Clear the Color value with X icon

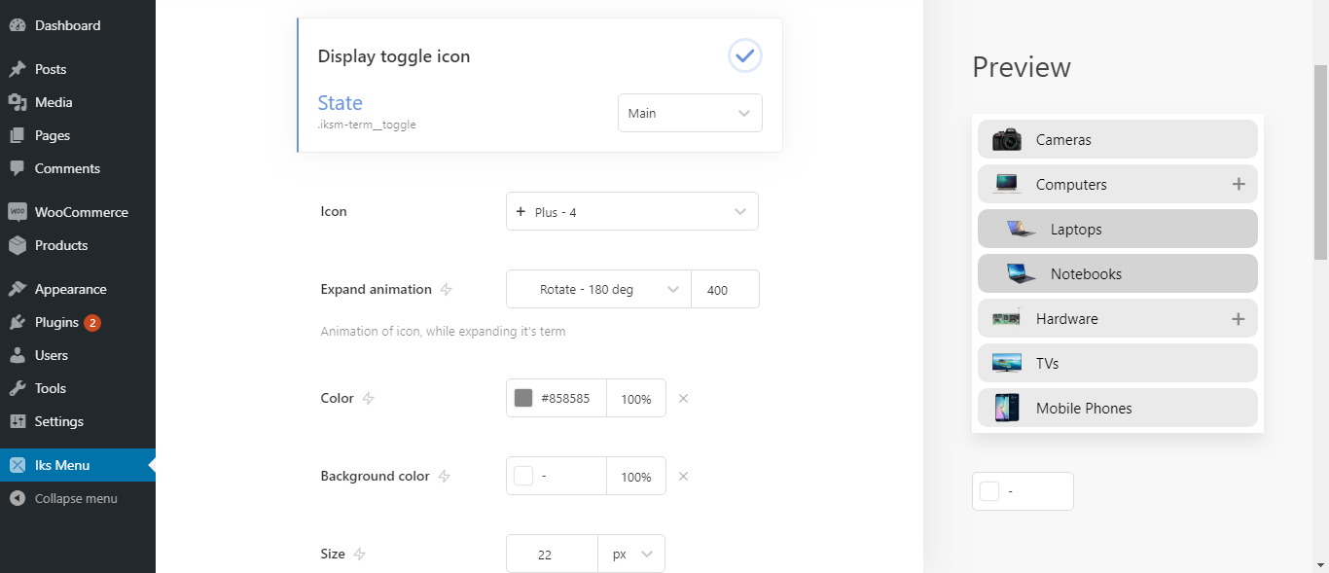click(x=683, y=398)
